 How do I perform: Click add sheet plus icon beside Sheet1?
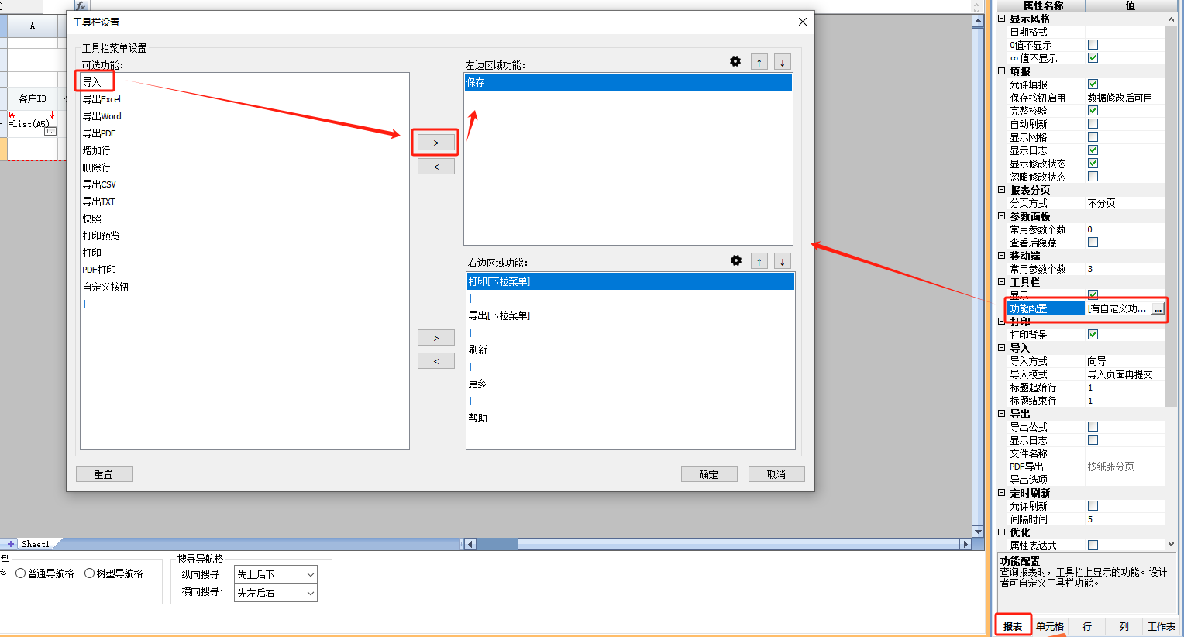[11, 544]
